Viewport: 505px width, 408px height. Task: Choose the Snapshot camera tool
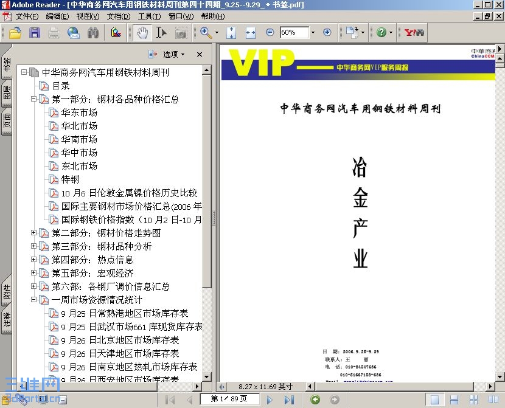[181, 32]
